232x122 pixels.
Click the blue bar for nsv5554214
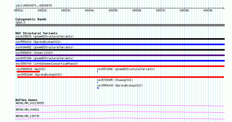tap(120, 44)
